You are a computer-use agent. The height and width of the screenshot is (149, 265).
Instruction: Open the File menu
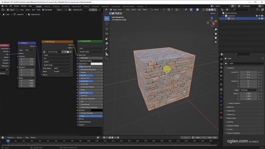pyautogui.click(x=6, y=6)
